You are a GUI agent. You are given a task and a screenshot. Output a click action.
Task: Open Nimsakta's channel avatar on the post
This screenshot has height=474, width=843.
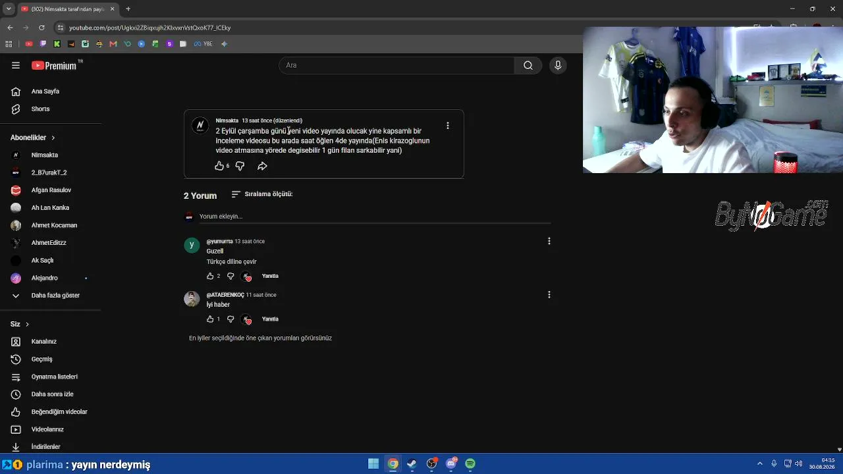(200, 126)
